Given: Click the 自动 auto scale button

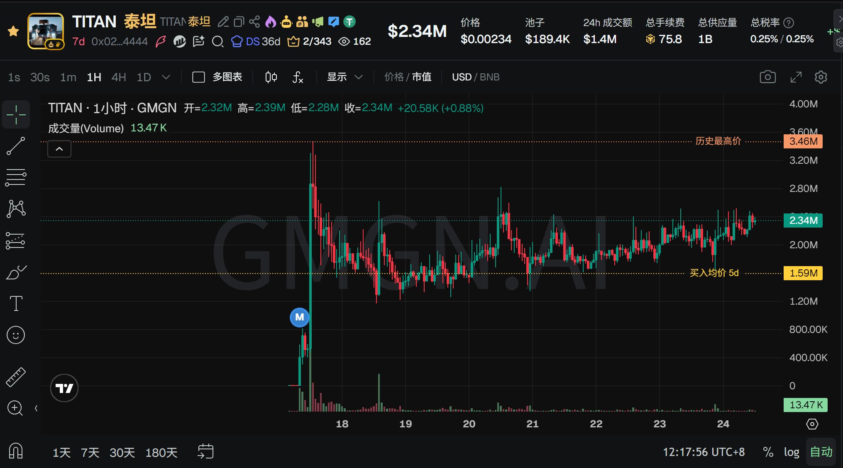Looking at the screenshot, I should (821, 452).
